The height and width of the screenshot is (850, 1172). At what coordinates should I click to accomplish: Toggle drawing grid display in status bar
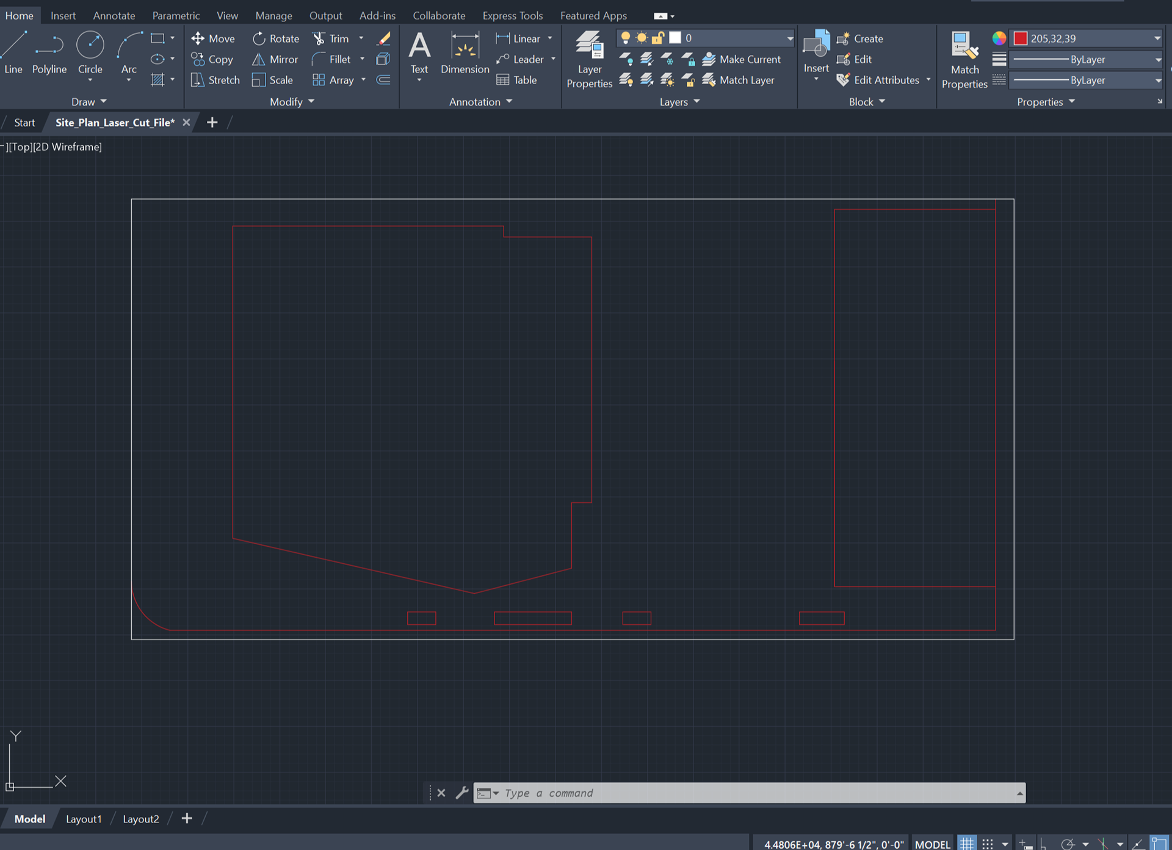tap(966, 844)
